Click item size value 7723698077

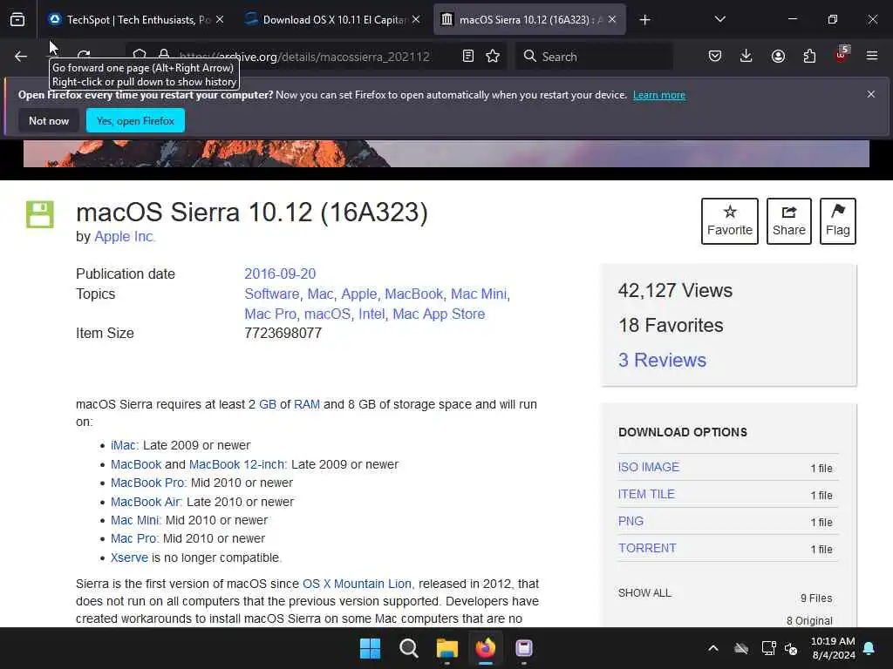283,334
